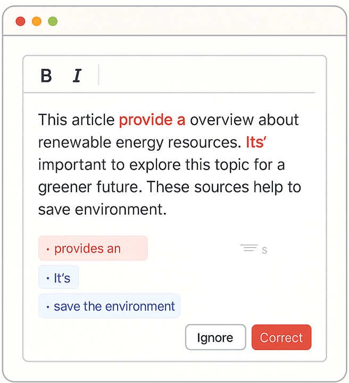Click the red highlighted "Its'" error
This screenshot has width=349, height=383.
click(x=259, y=142)
